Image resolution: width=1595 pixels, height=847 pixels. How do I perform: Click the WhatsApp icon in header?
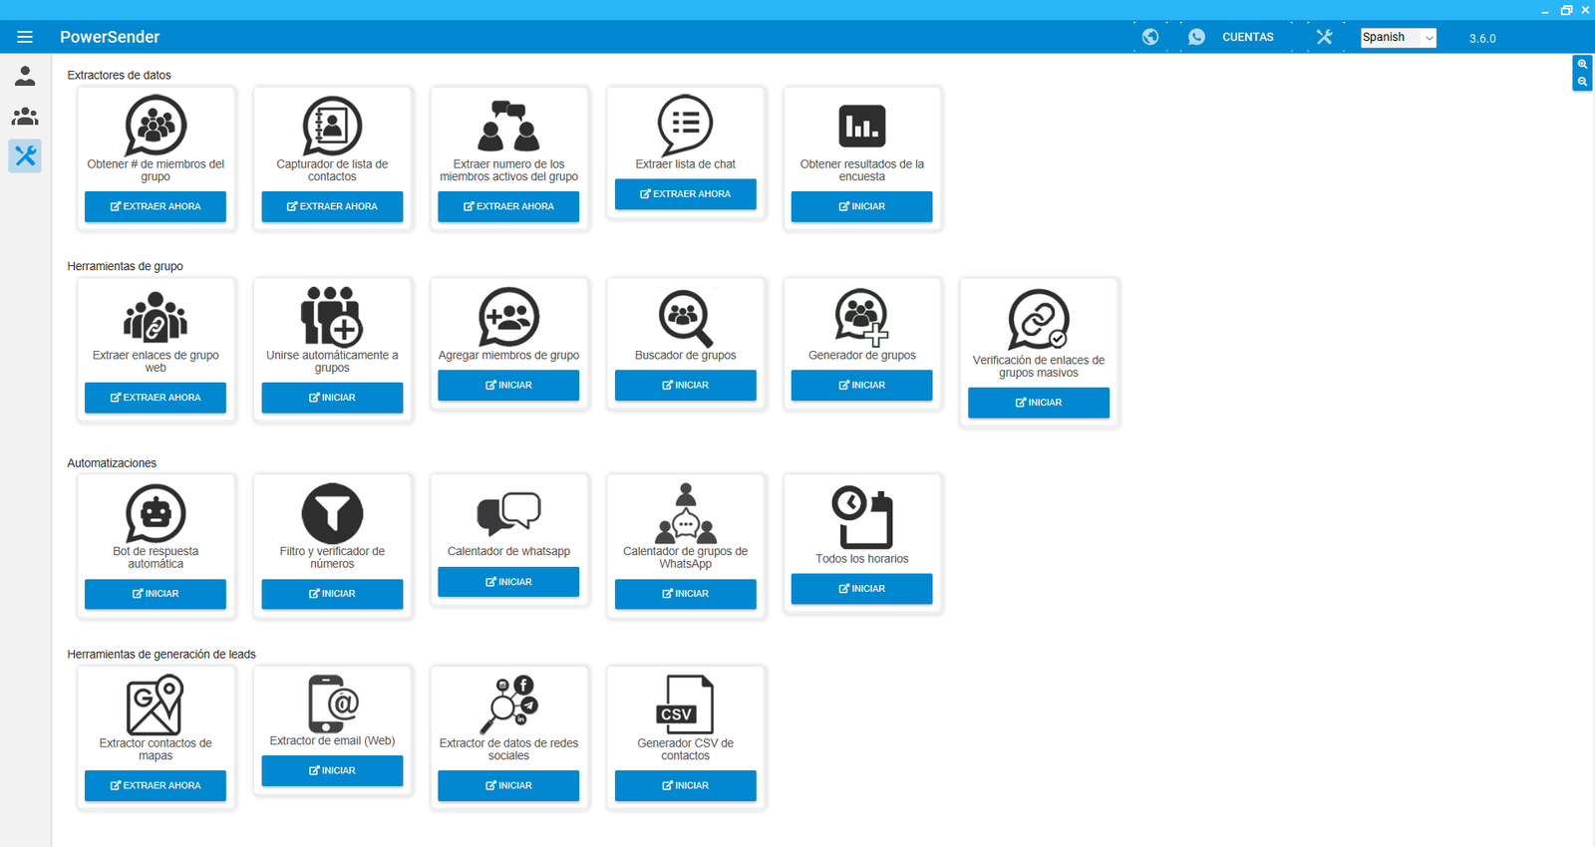pyautogui.click(x=1196, y=37)
